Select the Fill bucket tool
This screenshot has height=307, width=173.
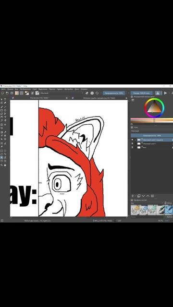click(1, 139)
